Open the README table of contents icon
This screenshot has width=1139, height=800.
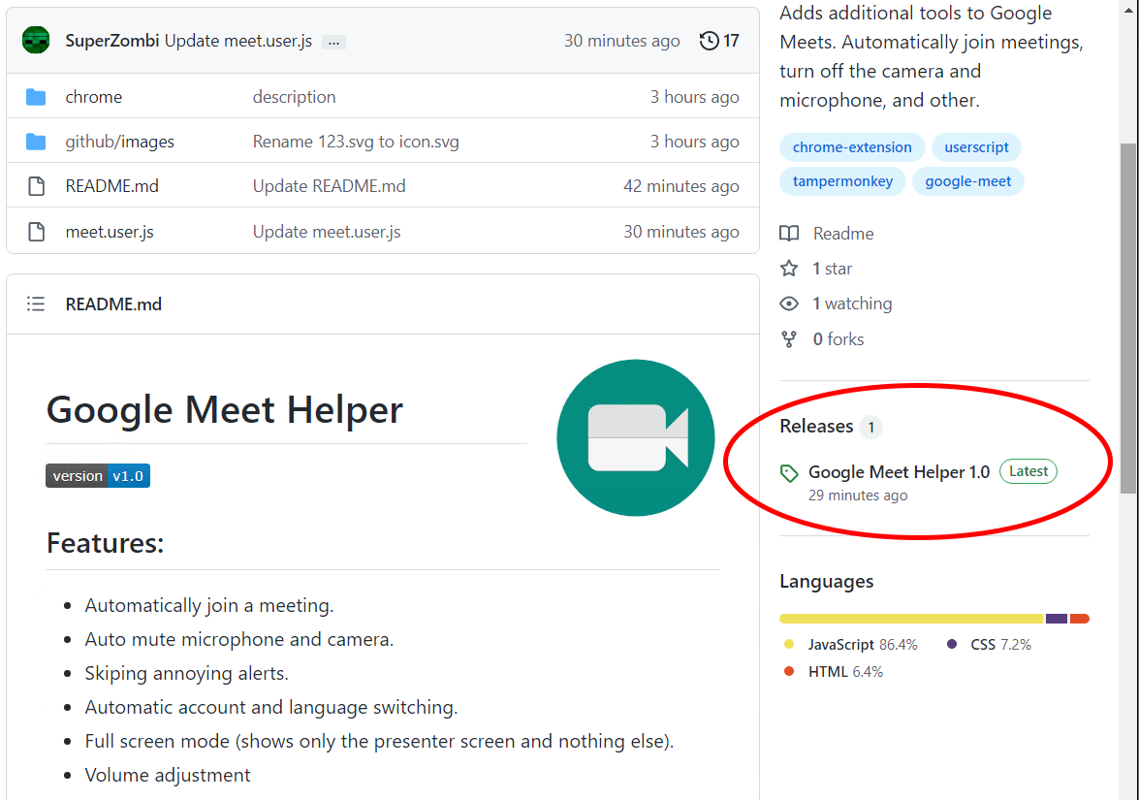coord(35,304)
